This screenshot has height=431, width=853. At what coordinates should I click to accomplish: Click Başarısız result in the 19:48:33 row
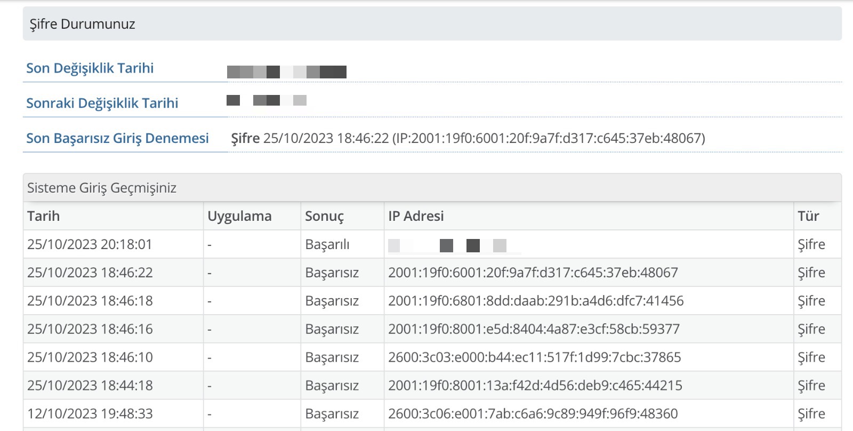(x=332, y=414)
